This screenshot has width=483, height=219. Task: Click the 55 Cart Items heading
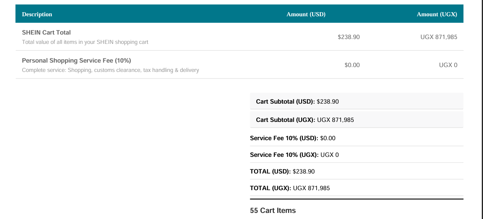(x=273, y=211)
